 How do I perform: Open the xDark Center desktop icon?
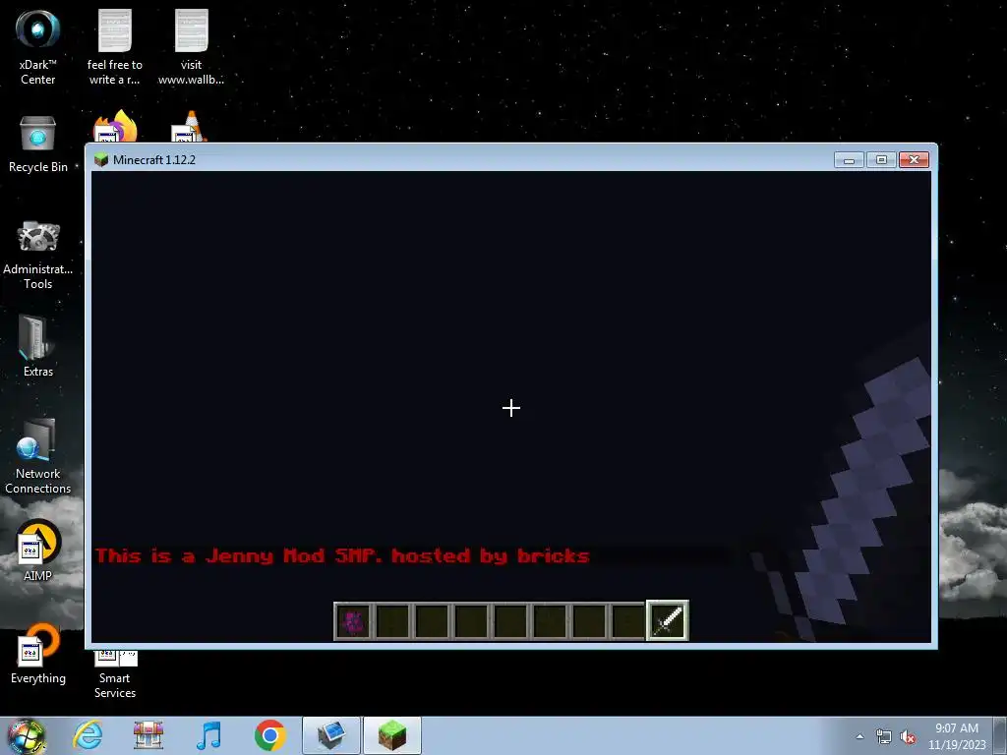[38, 47]
